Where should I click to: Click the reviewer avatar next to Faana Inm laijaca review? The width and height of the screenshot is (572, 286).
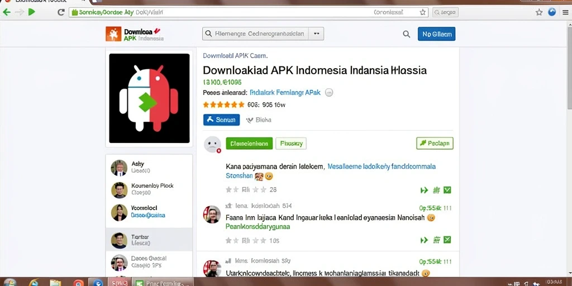[212, 214]
